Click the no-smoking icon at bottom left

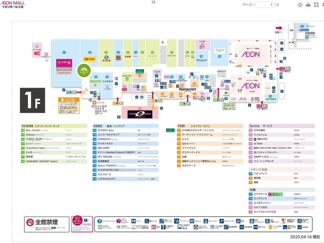pos(30,223)
